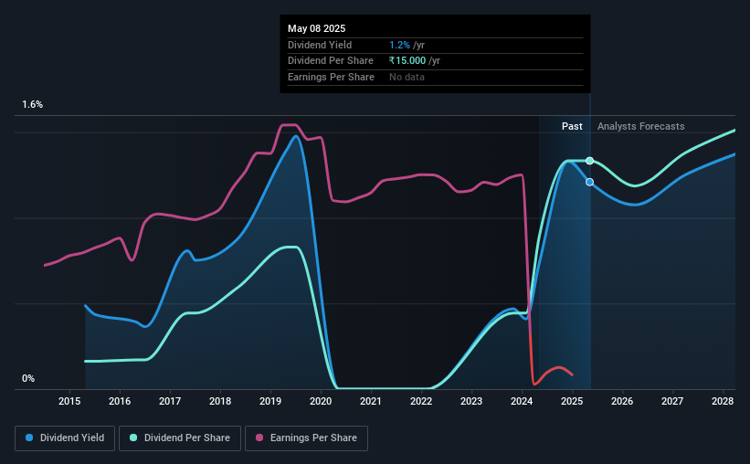The image size is (750, 464).
Task: Toggle the Earnings Per Share legend button
Action: pyautogui.click(x=306, y=438)
